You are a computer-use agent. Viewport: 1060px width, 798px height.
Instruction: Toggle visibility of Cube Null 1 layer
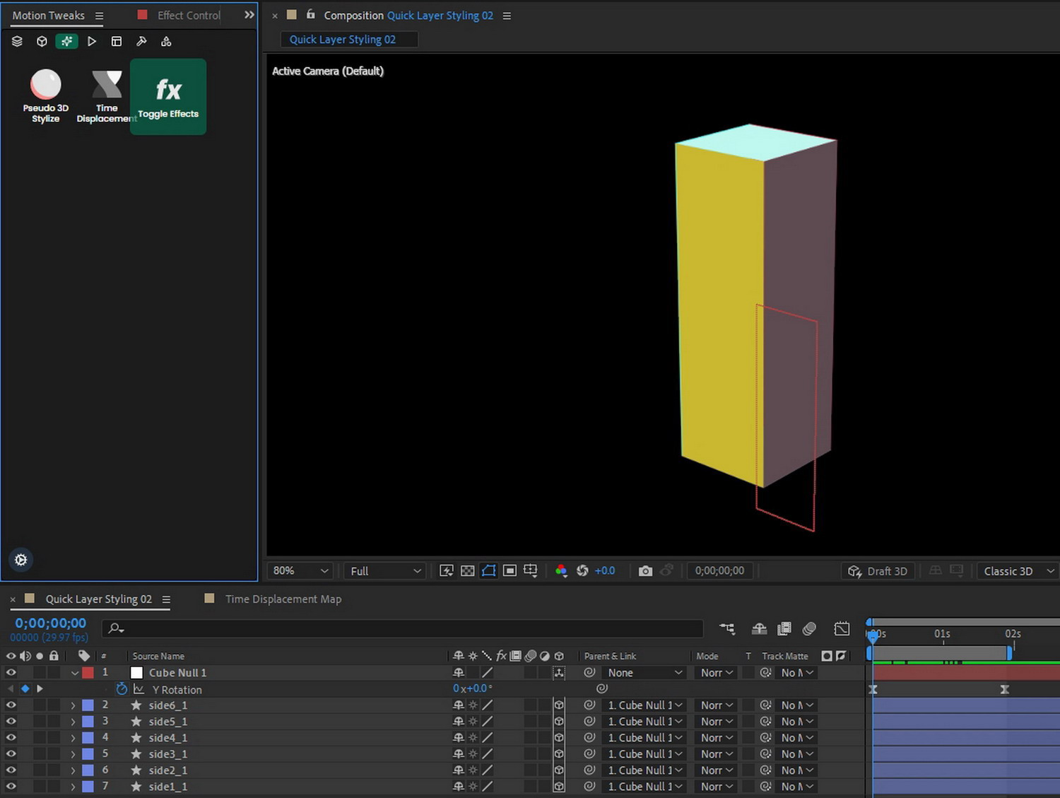point(11,673)
